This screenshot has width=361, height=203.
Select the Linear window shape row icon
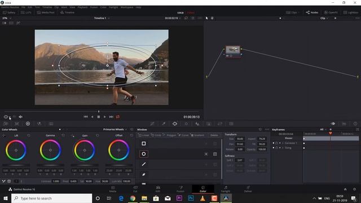144,144
